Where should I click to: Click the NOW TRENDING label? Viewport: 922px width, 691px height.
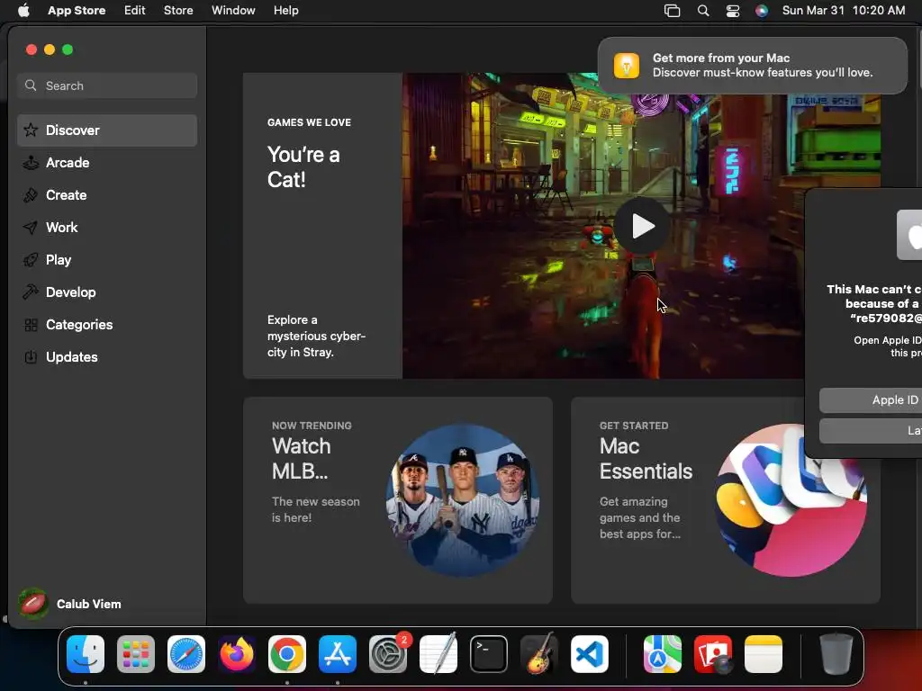(312, 426)
